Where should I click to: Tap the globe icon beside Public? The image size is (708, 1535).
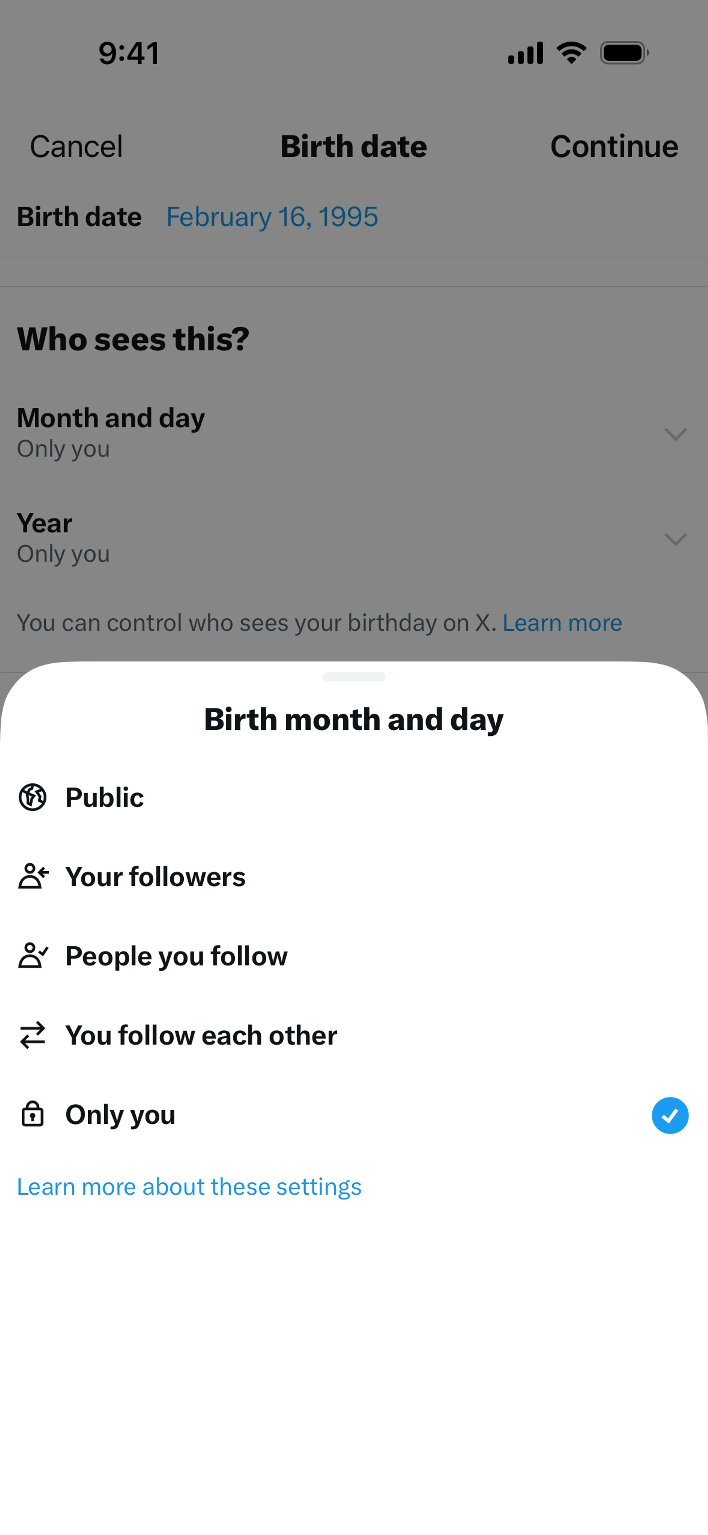point(33,797)
